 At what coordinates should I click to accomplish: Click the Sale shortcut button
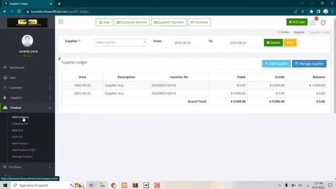pos(104,22)
